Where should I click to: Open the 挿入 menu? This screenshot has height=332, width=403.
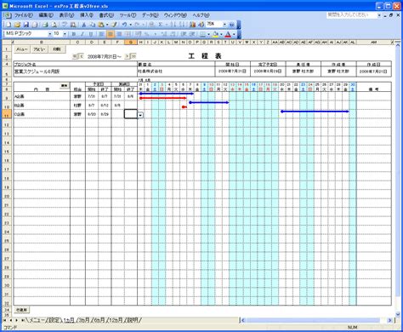point(87,15)
